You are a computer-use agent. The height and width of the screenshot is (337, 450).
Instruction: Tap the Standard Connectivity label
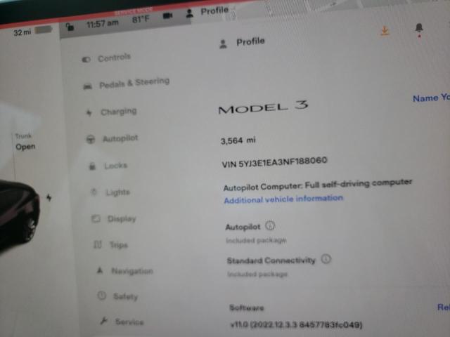tap(271, 260)
